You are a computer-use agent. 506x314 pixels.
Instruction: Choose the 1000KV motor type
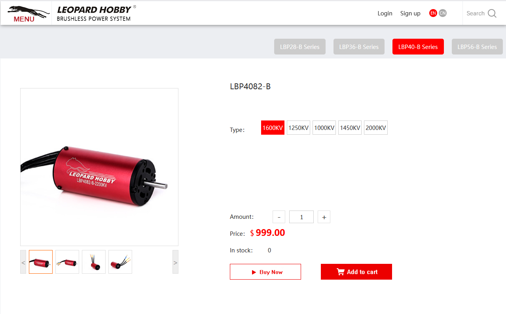point(324,128)
